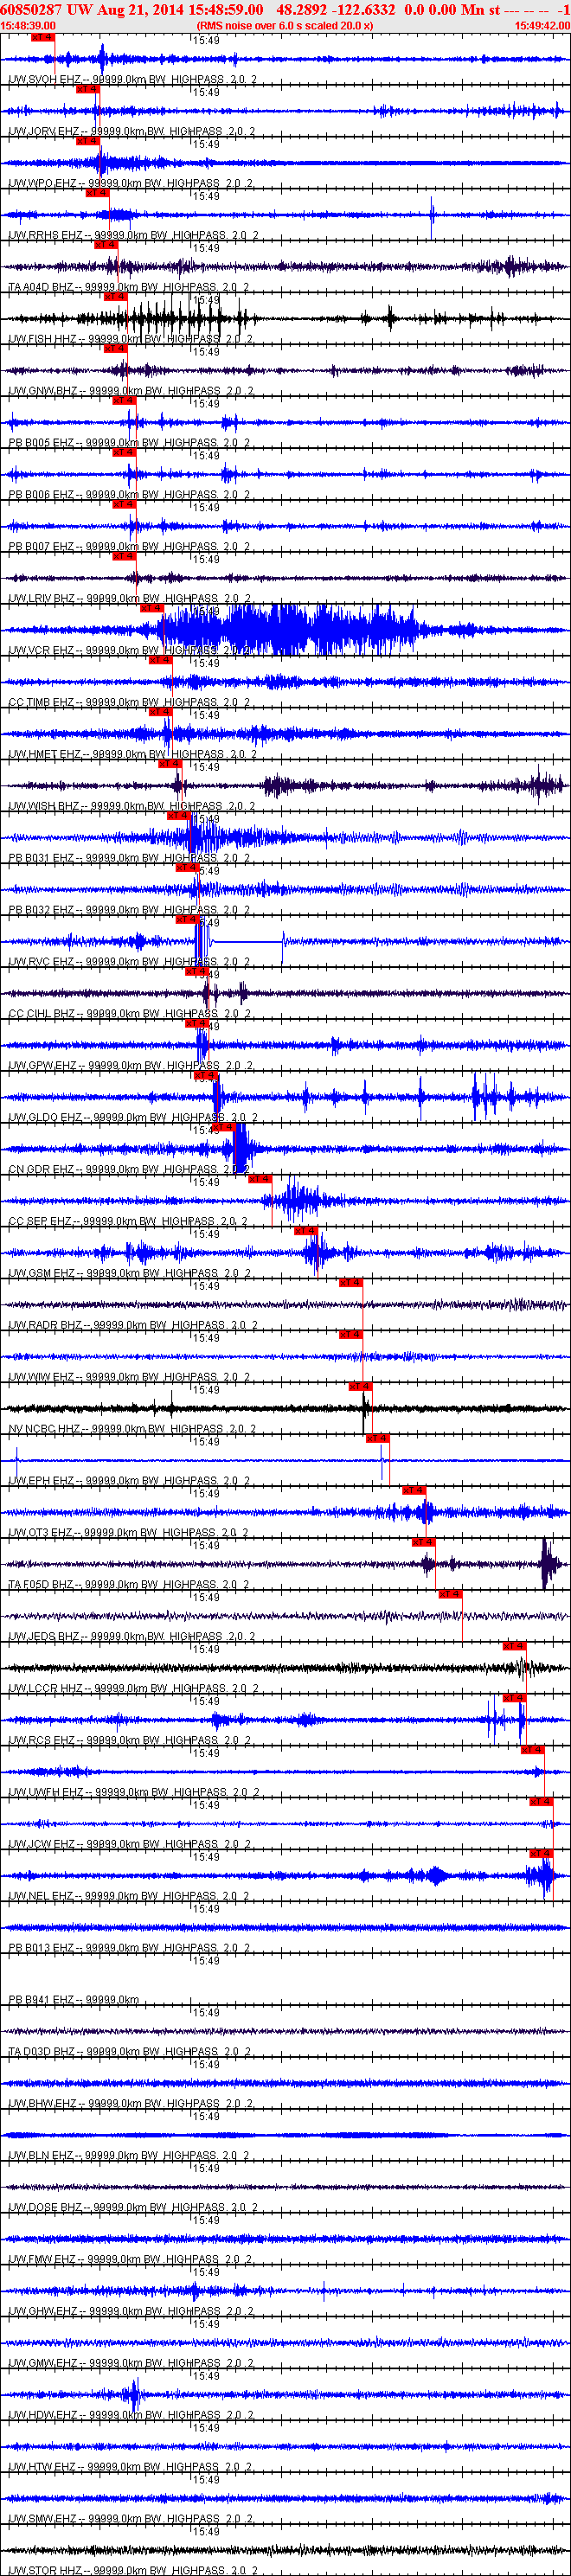Select the UW.VCR EHZ station label
The width and height of the screenshot is (571, 2576).
pos(129,651)
